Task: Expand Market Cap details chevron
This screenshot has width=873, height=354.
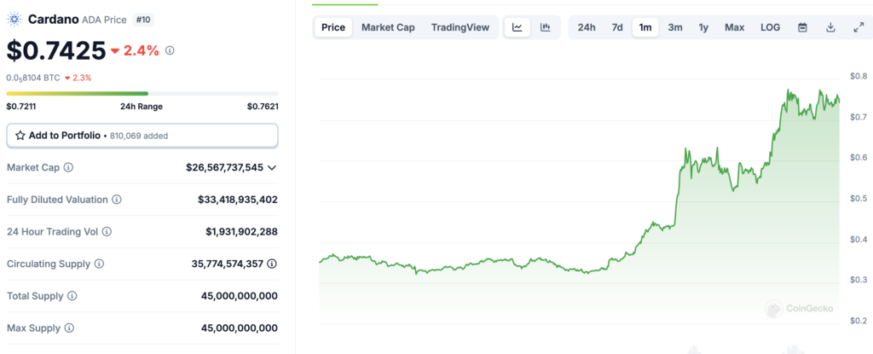Action: 271,168
